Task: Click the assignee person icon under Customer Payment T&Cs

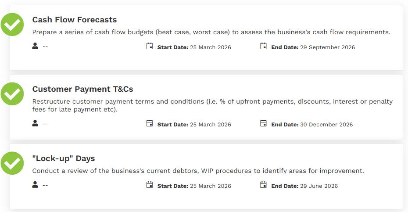Action: (35, 123)
